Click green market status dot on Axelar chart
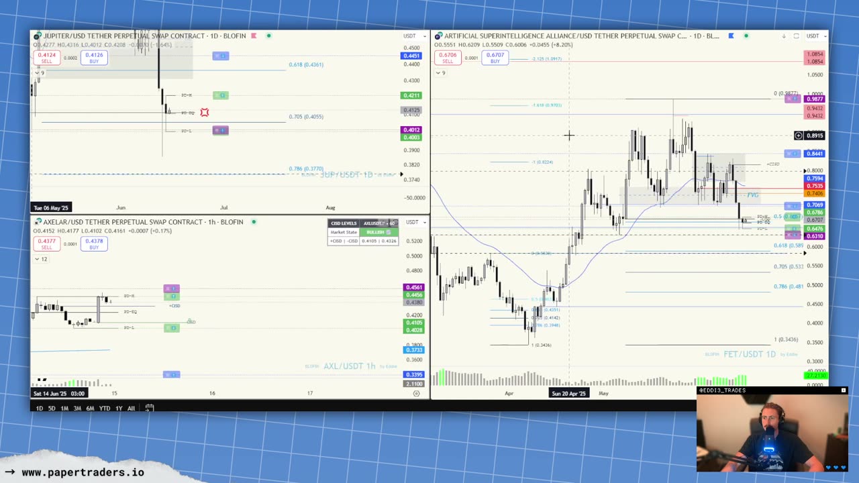 254,222
